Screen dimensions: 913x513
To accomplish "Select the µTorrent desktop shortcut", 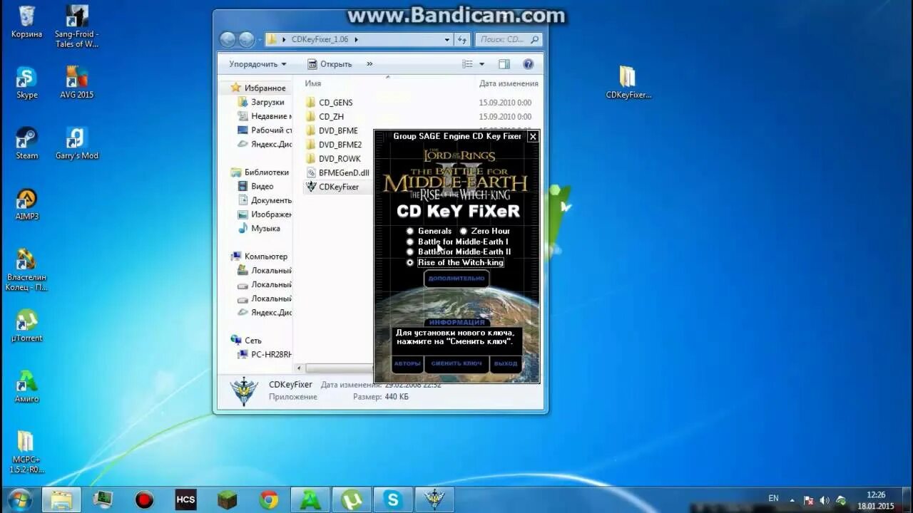I will point(27,326).
